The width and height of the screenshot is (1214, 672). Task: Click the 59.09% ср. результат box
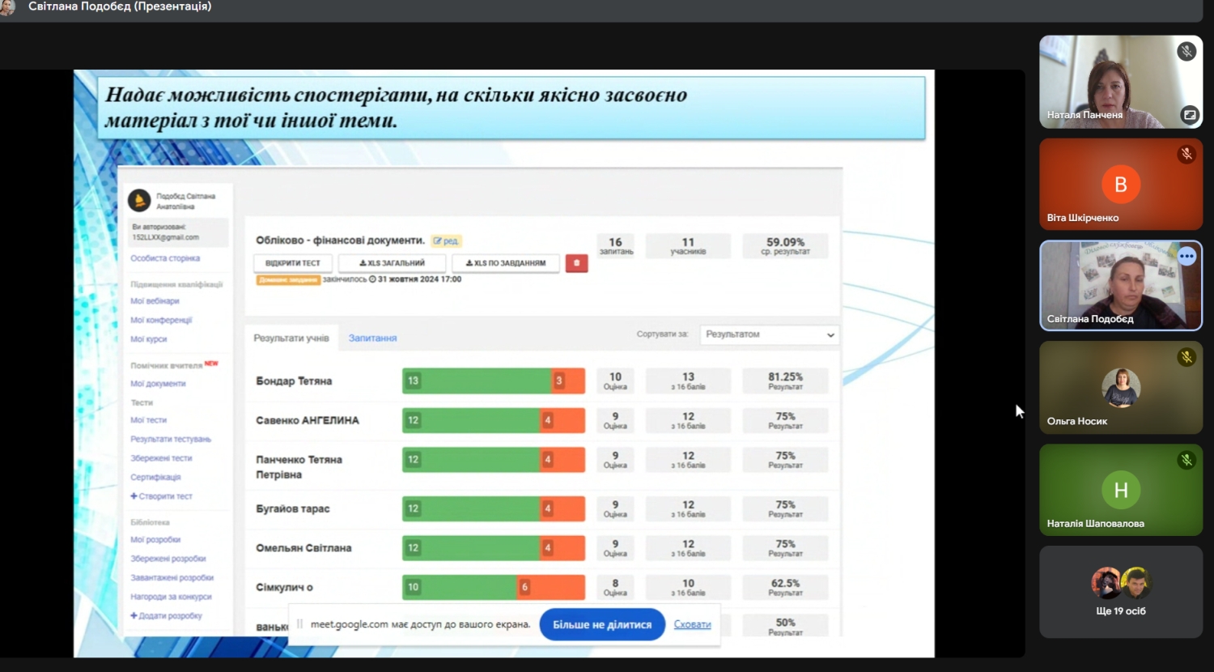click(785, 246)
